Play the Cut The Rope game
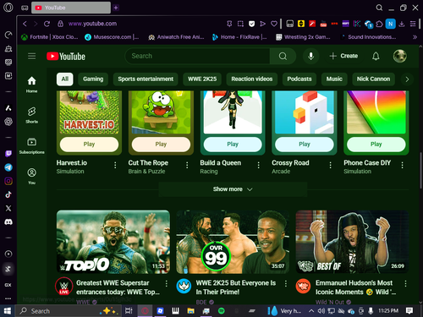 tap(161, 145)
